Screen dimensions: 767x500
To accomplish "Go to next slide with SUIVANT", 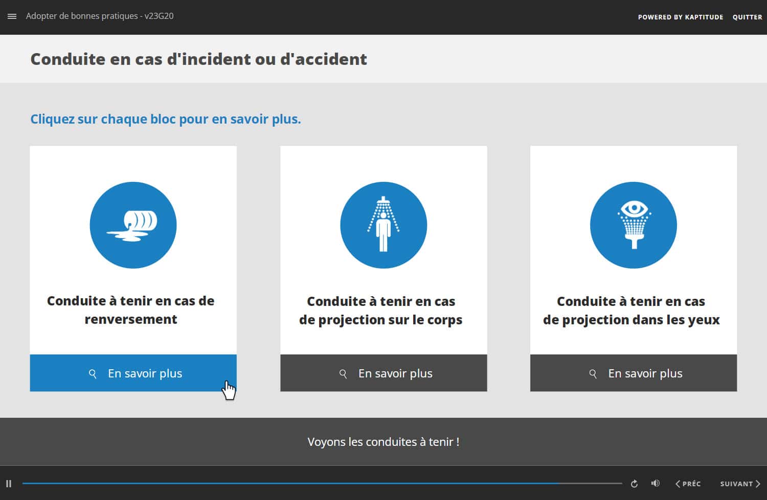I will (739, 484).
